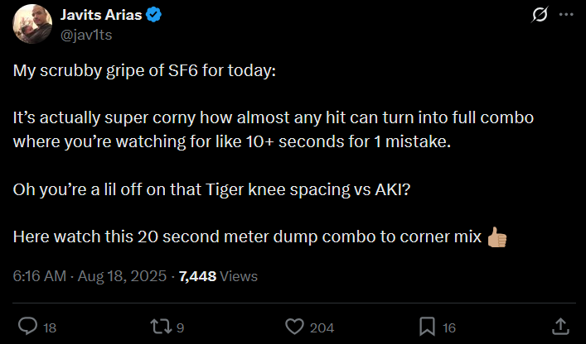Screen dimensions: 586x344
Task: Click the bookmark count of 16
Action: (451, 327)
